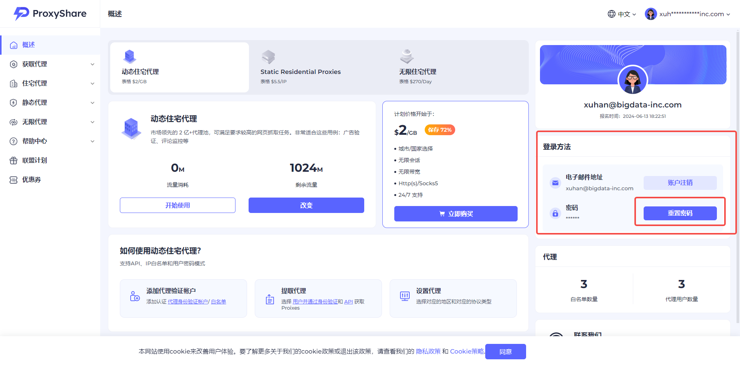Click the home icon beside 概述
Viewport: 740px width, 367px height.
point(13,45)
